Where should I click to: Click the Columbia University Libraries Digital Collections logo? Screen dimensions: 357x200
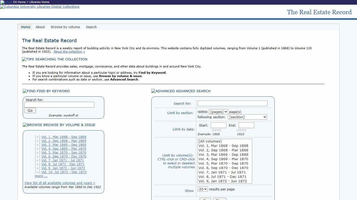[x=40, y=7]
